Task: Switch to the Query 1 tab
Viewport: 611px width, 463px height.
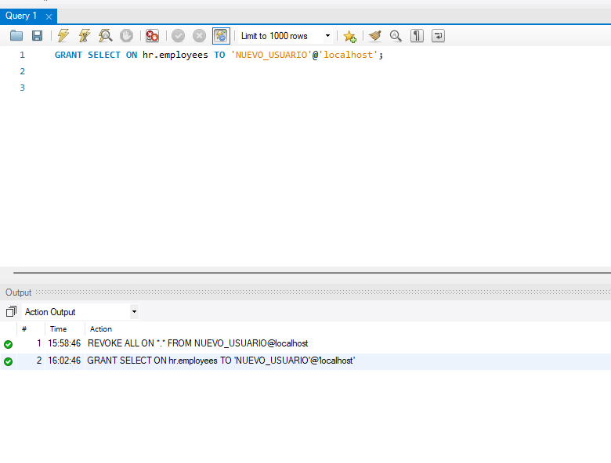Action: 21,16
